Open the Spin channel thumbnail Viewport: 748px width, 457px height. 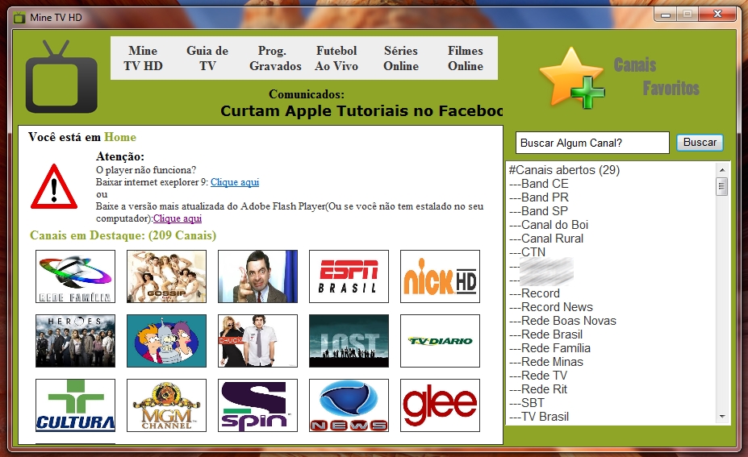point(257,405)
